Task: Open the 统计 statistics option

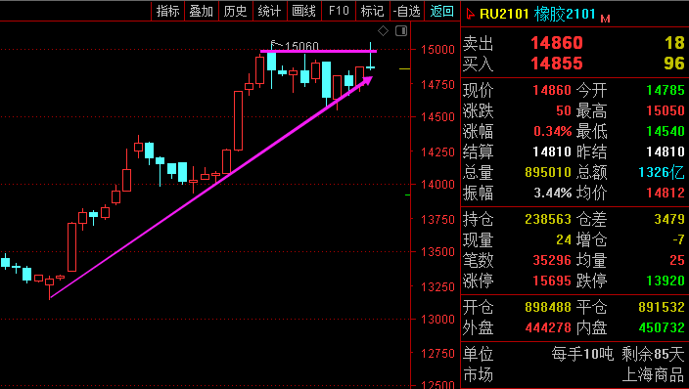Action: tap(269, 11)
